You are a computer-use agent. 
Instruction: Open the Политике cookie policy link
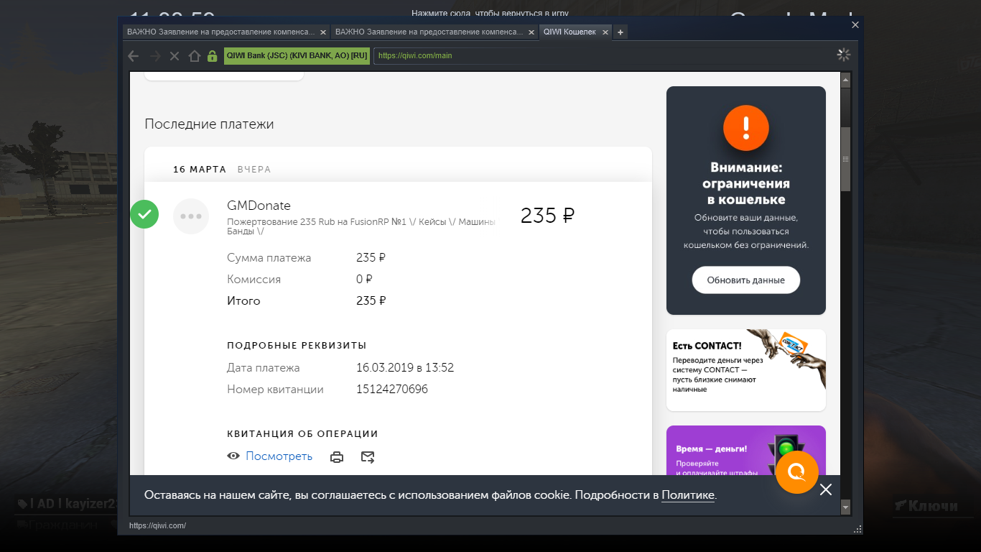688,495
